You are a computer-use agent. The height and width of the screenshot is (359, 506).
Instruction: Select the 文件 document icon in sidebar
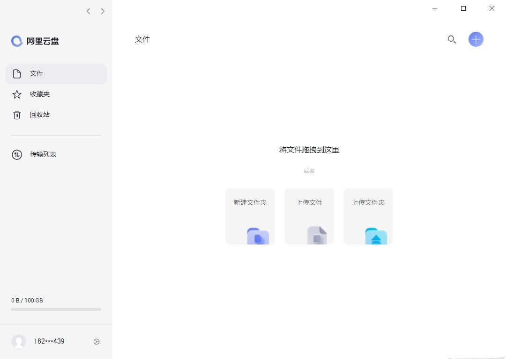[x=17, y=73]
